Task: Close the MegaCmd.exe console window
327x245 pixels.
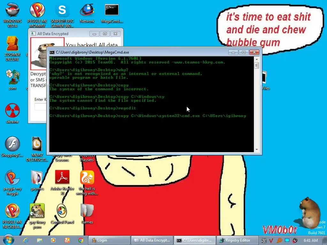Action: 254,52
